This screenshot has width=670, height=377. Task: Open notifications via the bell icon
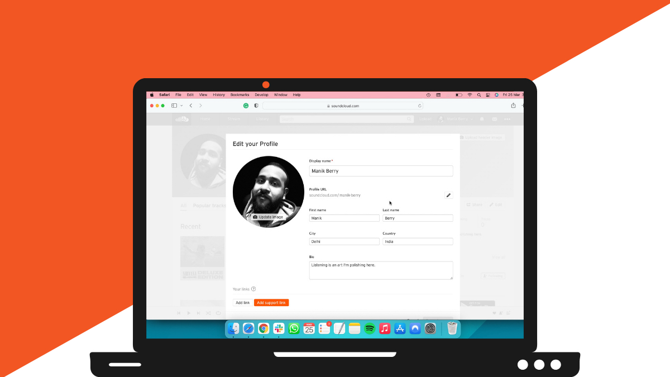pos(481,119)
